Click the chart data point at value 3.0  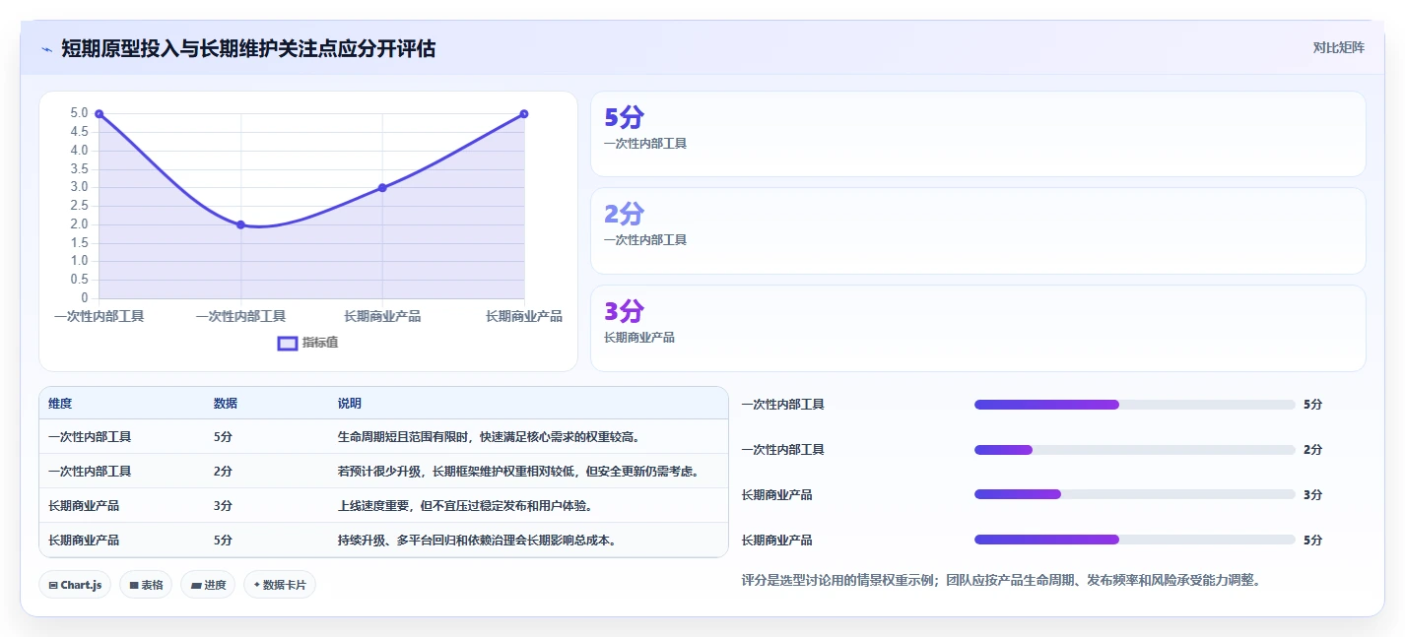(x=382, y=187)
